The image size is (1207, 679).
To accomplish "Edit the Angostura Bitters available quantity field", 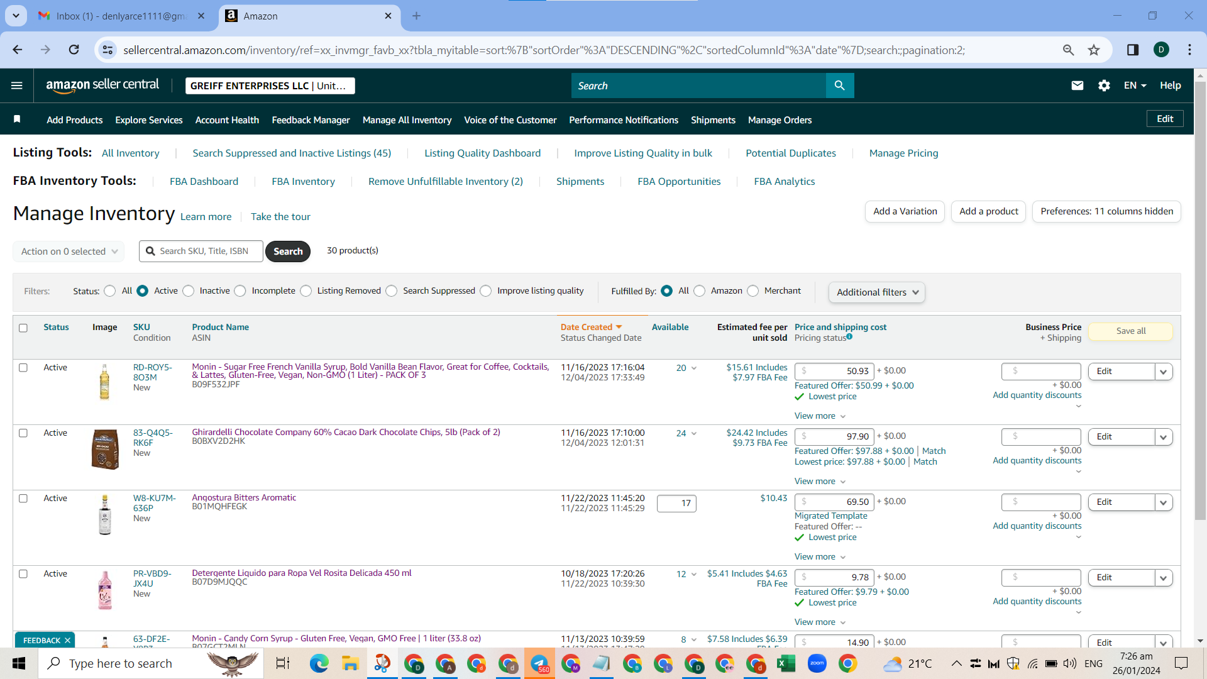I will (x=676, y=504).
